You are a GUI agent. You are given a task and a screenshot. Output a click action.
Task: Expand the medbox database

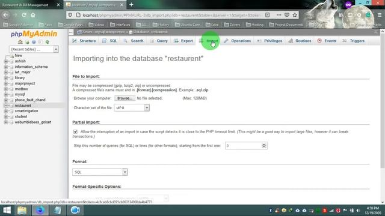[6, 89]
